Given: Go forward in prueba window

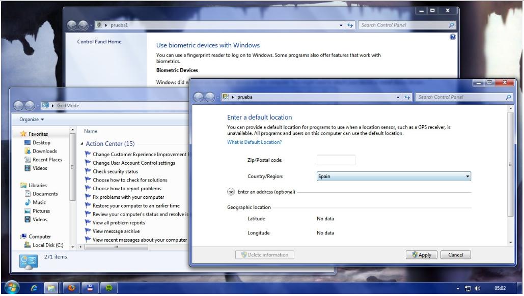Looking at the screenshot, I should point(209,97).
